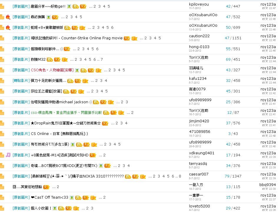Click the last post time 昨天 22:47
Viewport: 280px width, 213px height.
coord(269,8)
